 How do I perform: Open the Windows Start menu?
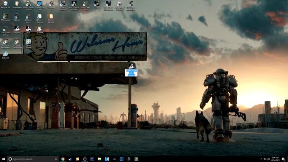pyautogui.click(x=4, y=159)
